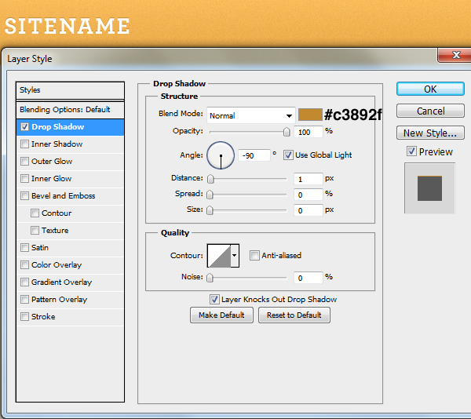Click the Opacity value field
The image size is (471, 419).
point(309,132)
